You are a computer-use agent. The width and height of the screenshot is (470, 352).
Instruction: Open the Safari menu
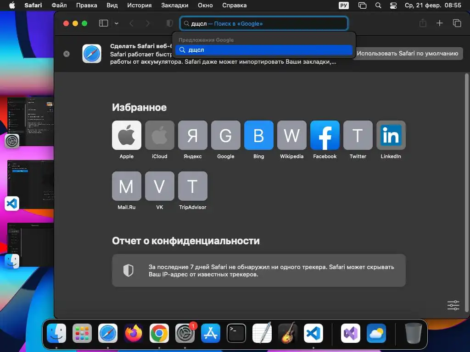(33, 5)
